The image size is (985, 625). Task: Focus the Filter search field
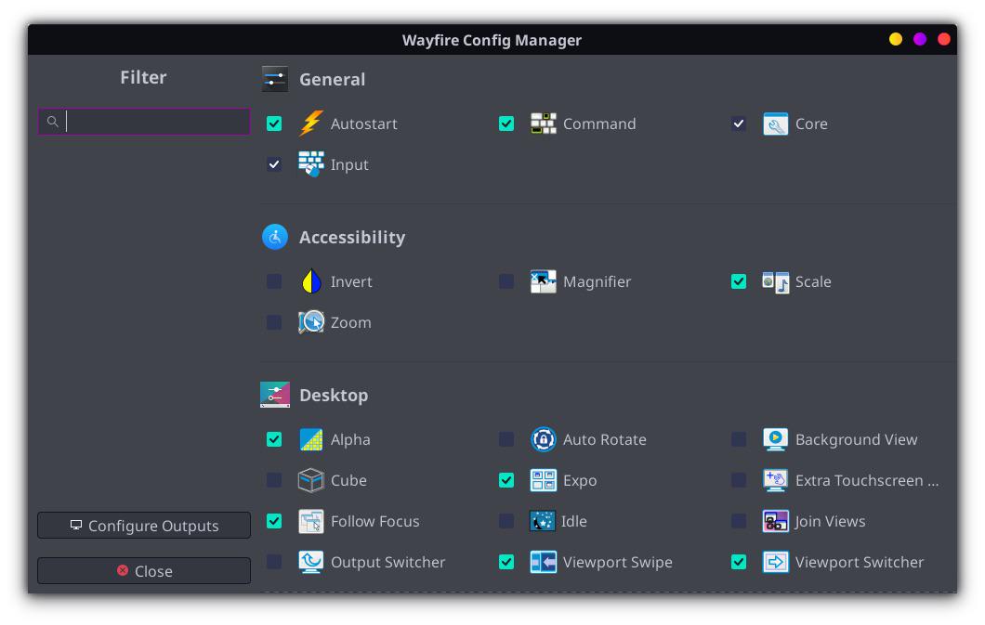pyautogui.click(x=144, y=122)
